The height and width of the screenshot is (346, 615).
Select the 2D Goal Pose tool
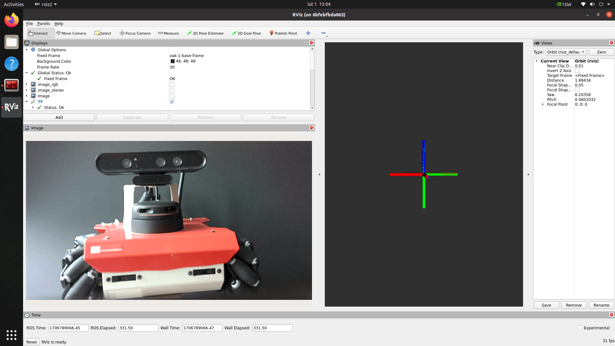tap(246, 33)
